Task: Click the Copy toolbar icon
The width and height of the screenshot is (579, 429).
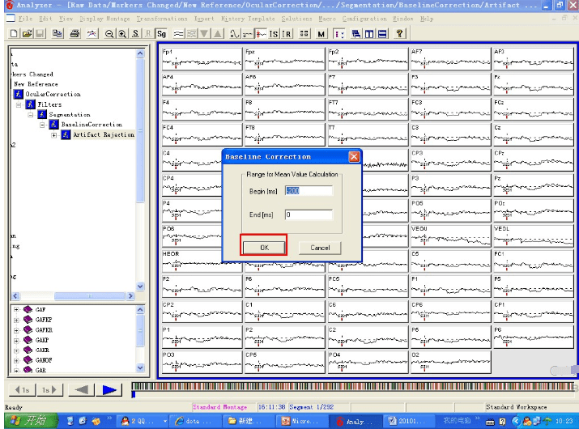Action: (57, 34)
